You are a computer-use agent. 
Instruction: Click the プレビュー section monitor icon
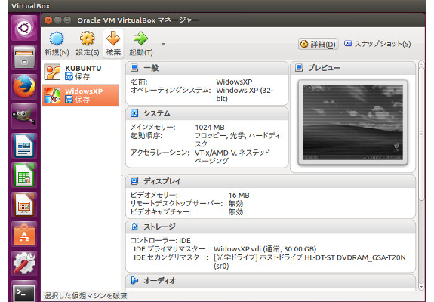(x=299, y=68)
